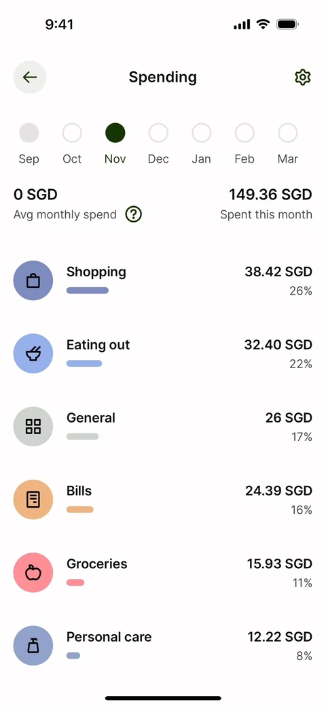Tap the Personal care bottle icon
This screenshot has height=707, width=326.
[33, 646]
